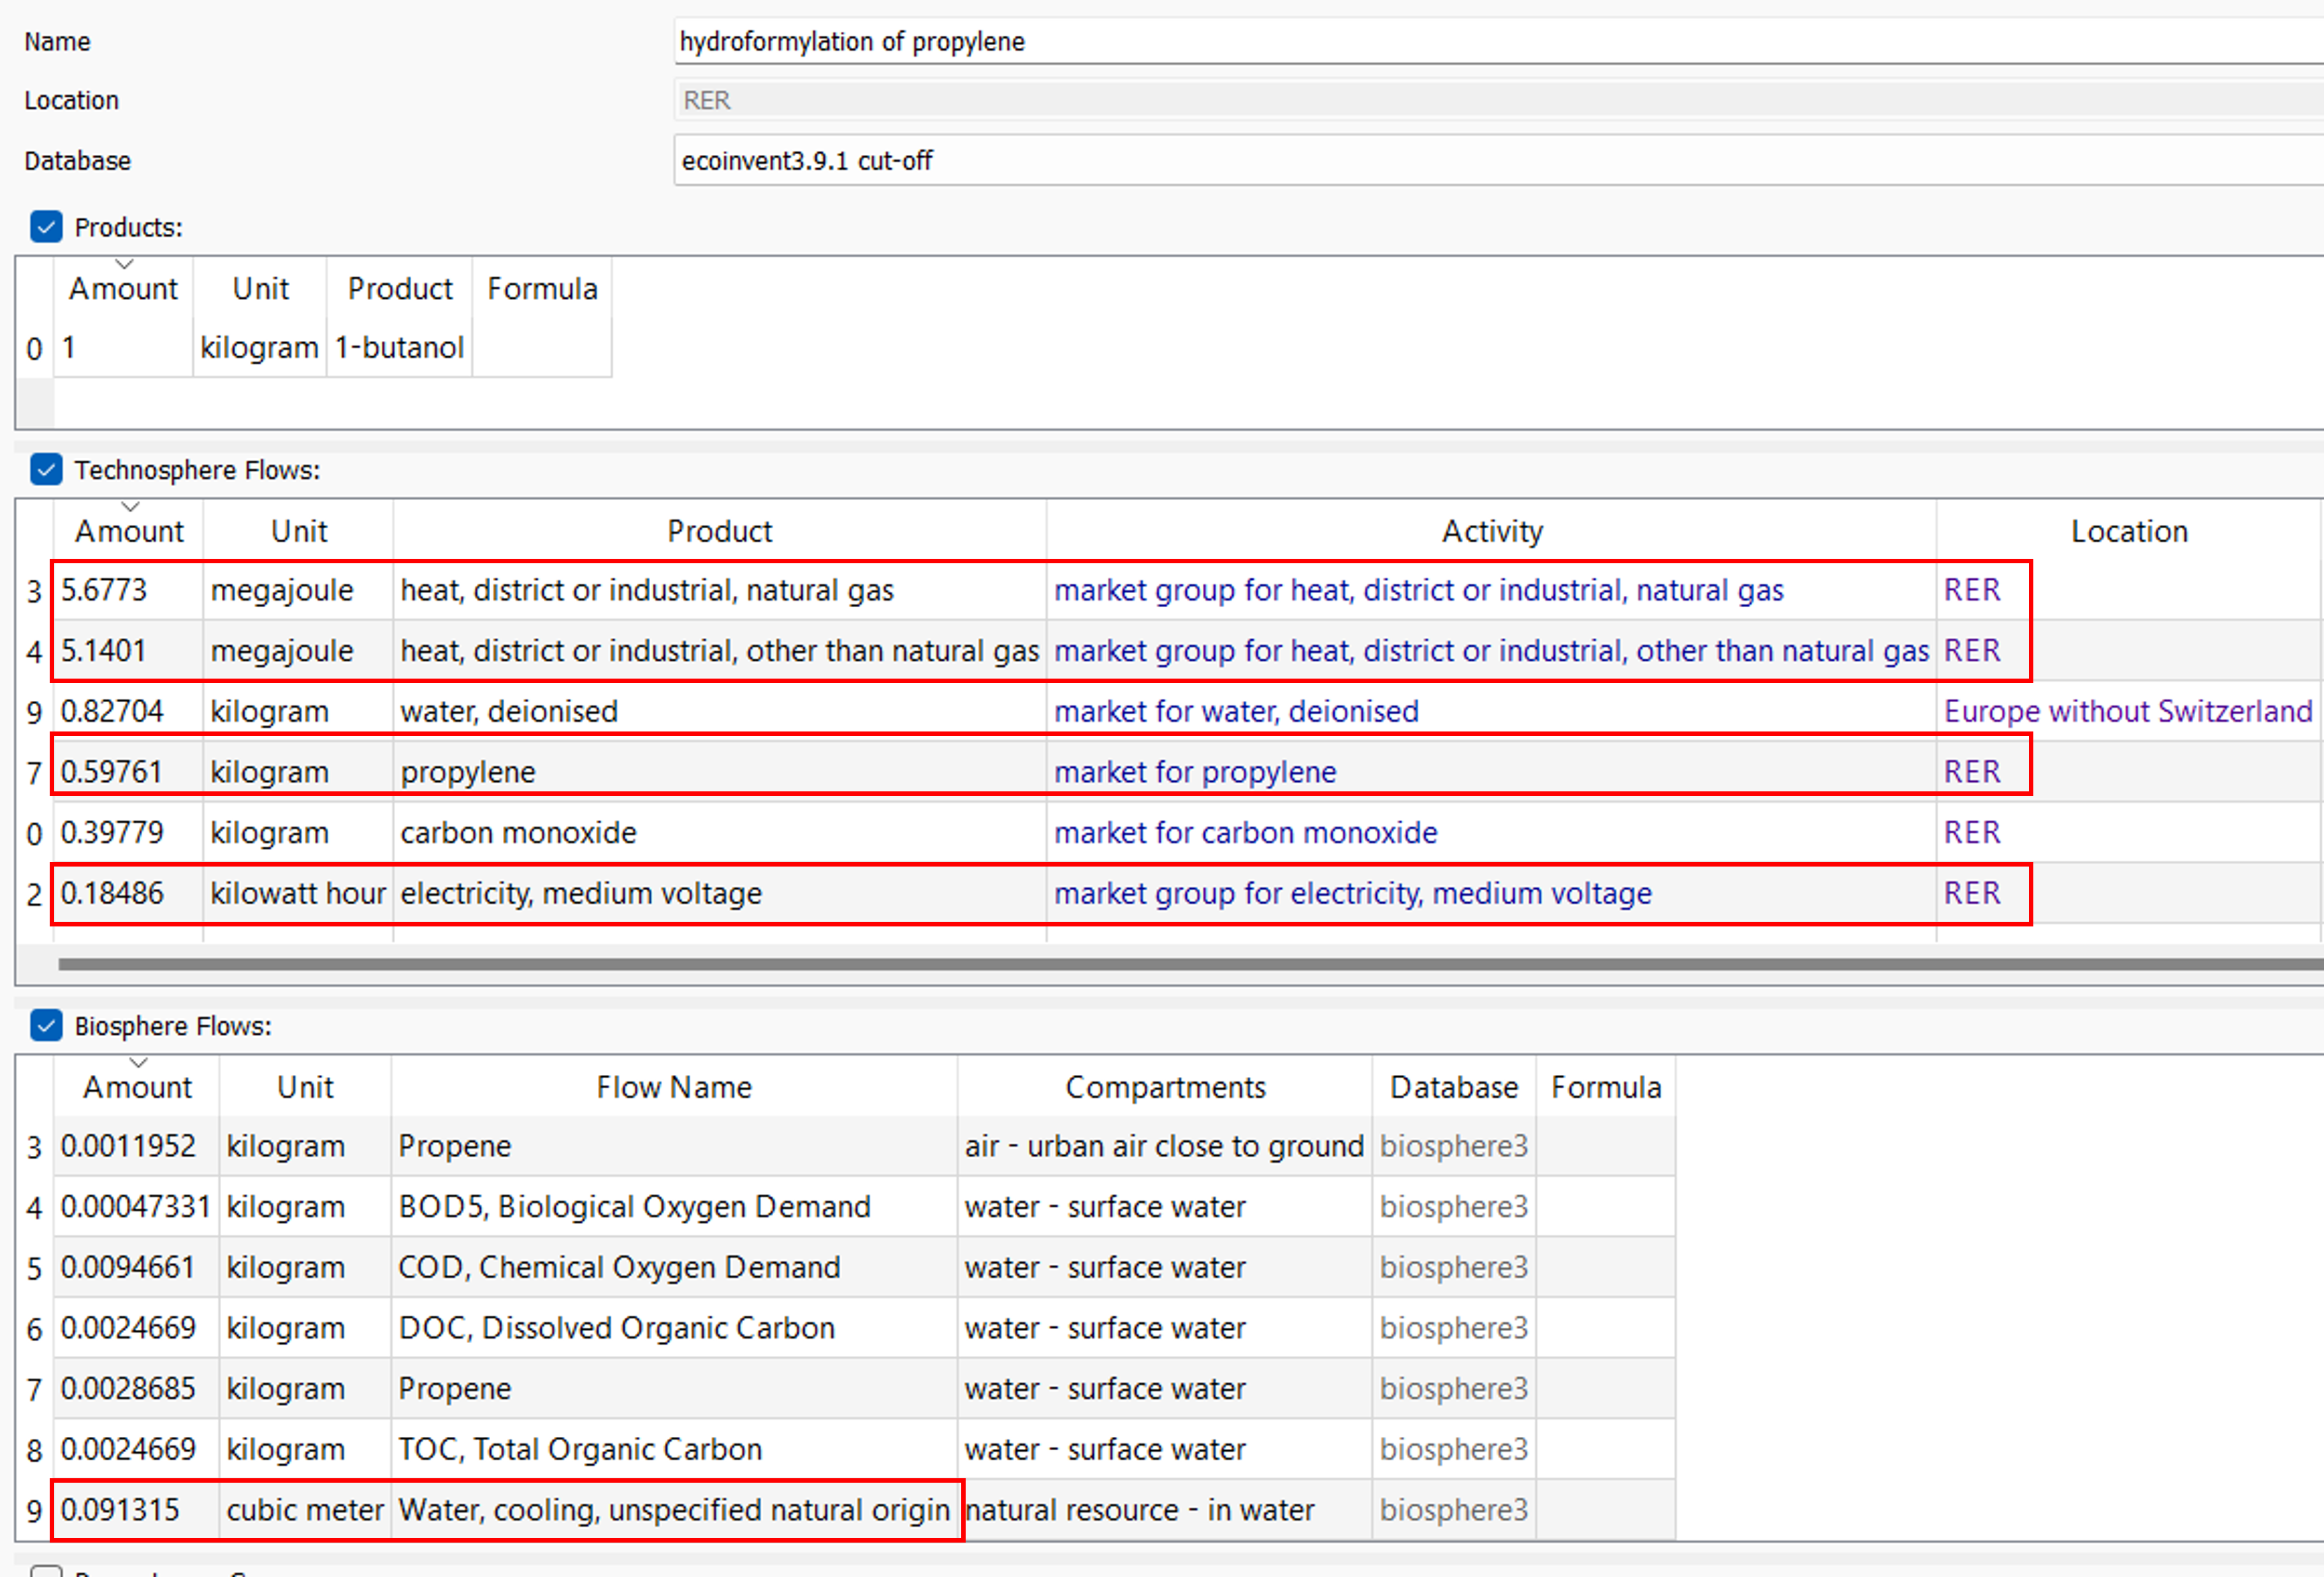
Task: Select the cubic meter unit cell
Action: [305, 1510]
